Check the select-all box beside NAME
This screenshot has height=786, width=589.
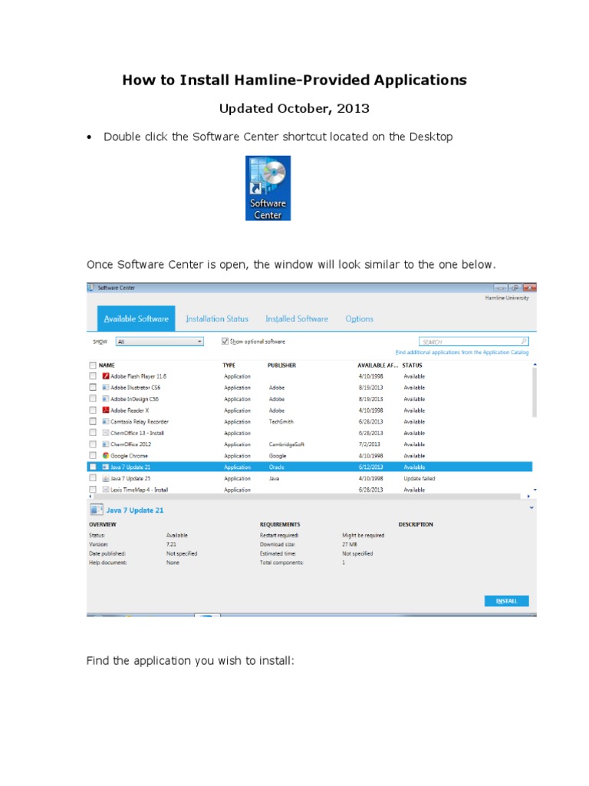coord(93,365)
